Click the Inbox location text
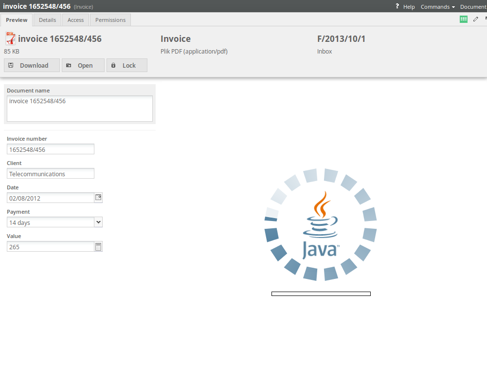 coord(324,51)
